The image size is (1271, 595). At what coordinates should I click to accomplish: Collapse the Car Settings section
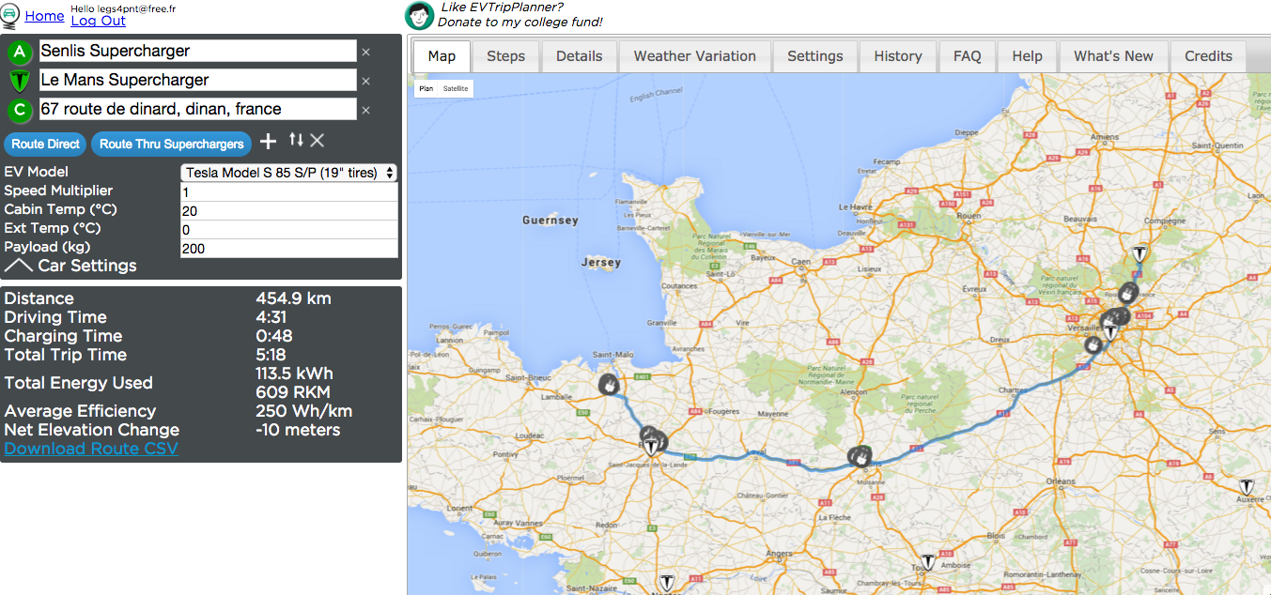pyautogui.click(x=70, y=266)
